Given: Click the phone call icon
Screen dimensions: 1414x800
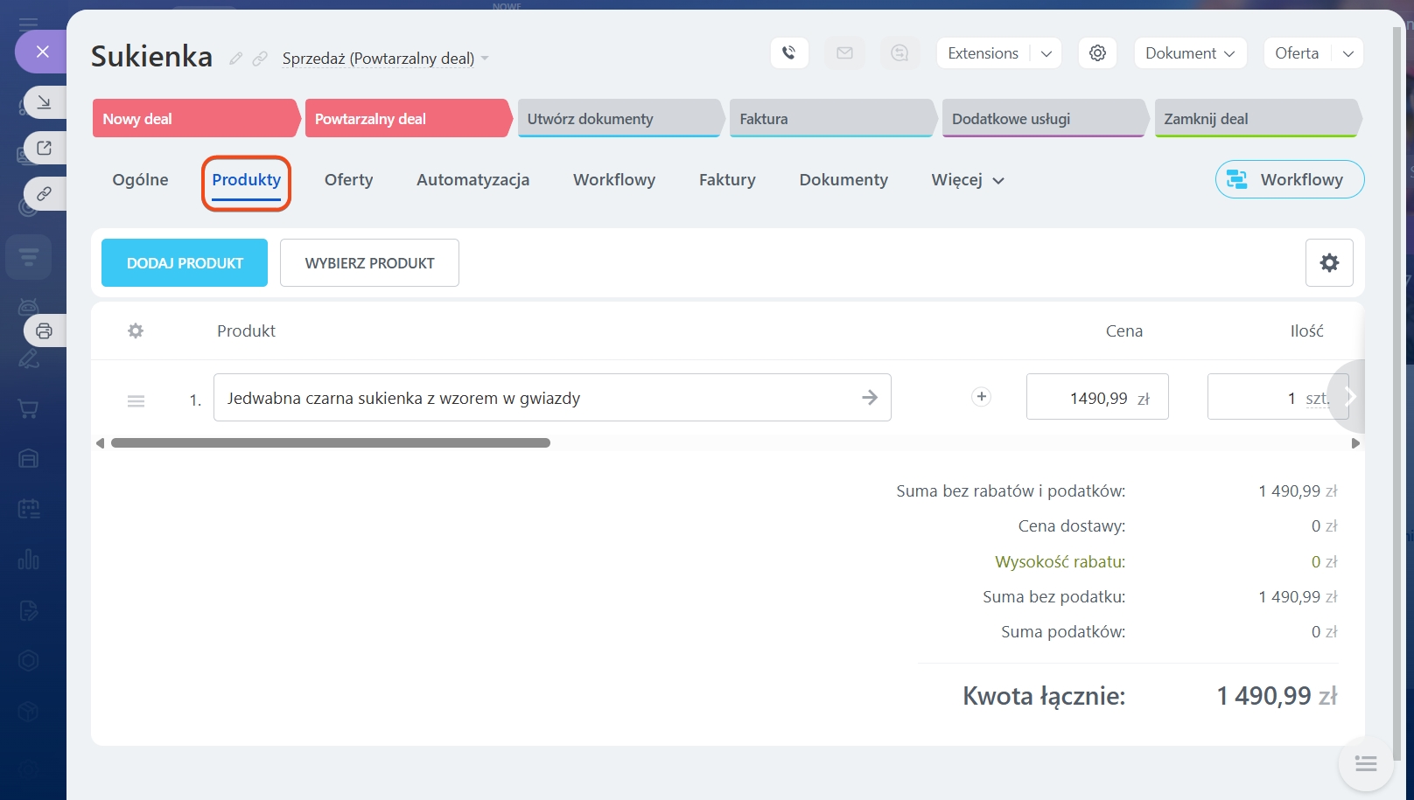Looking at the screenshot, I should click(789, 53).
